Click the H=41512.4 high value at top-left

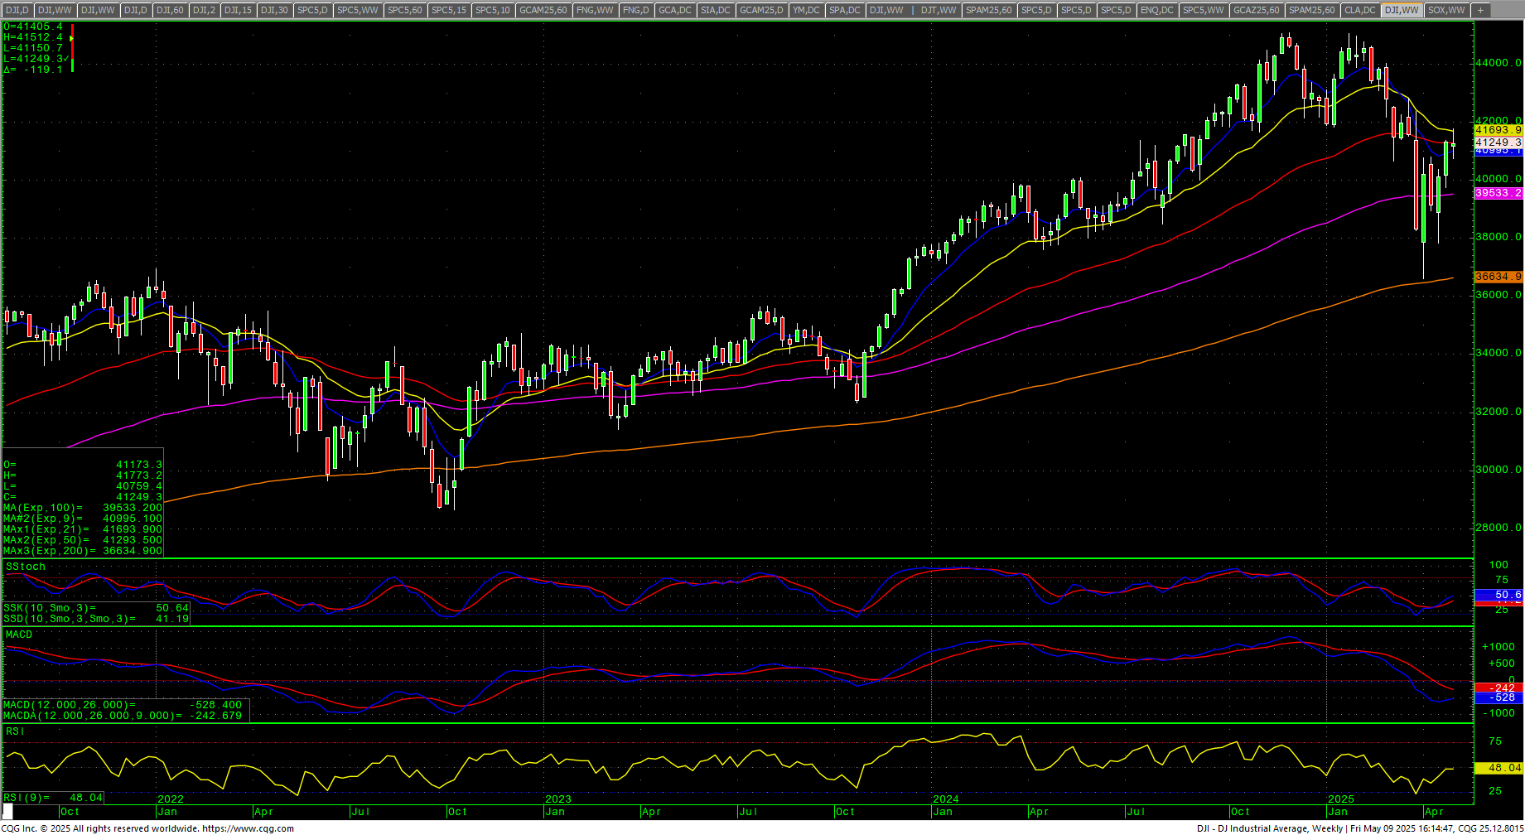pos(33,37)
